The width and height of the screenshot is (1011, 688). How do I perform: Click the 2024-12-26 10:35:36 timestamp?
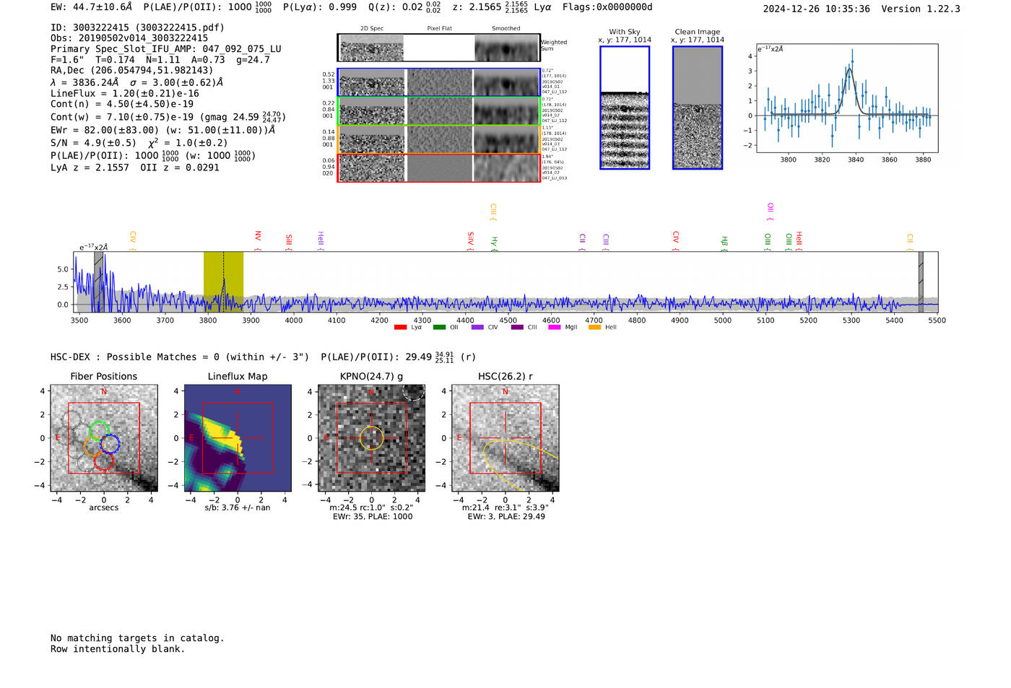[x=817, y=9]
